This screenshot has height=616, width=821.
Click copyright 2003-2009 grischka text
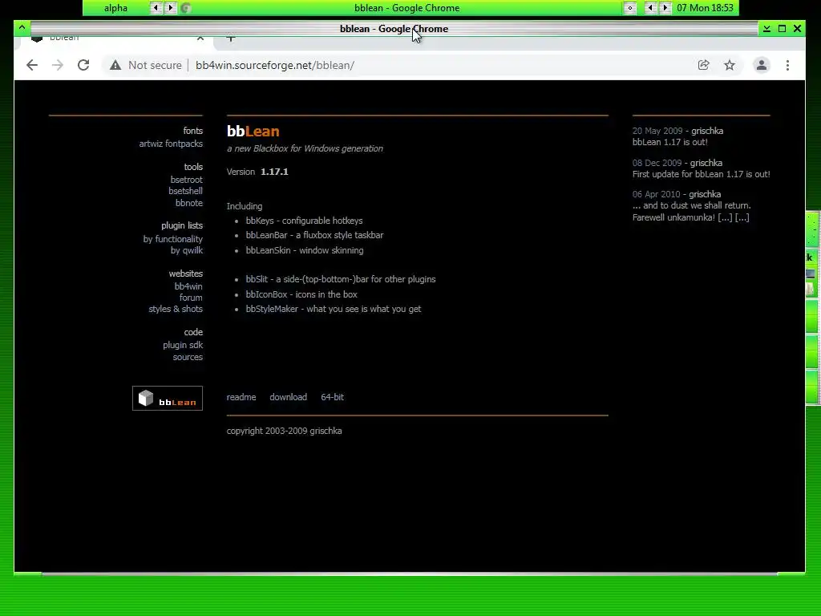(x=285, y=431)
